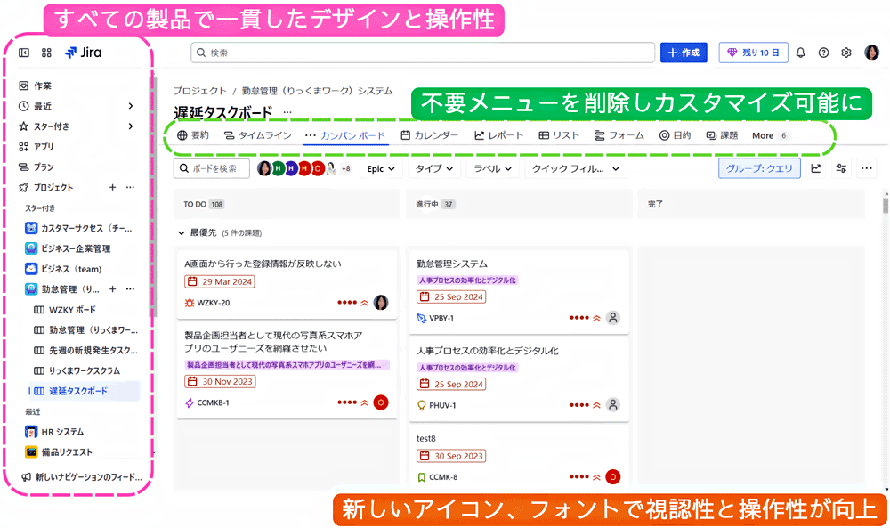Image resolution: width=890 pixels, height=528 pixels.
Task: Open ビジネス-企業管理 starred project
Action: coord(69,248)
